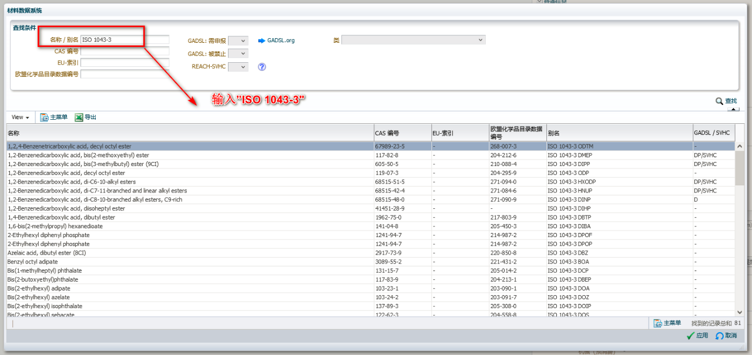Click the DP/SVHC value in the HXODP row
This screenshot has height=355, width=752.
706,182
